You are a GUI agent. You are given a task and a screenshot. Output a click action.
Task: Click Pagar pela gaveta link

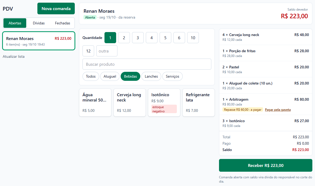(278, 110)
